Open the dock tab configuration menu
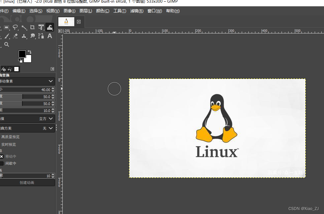 pos(52,69)
